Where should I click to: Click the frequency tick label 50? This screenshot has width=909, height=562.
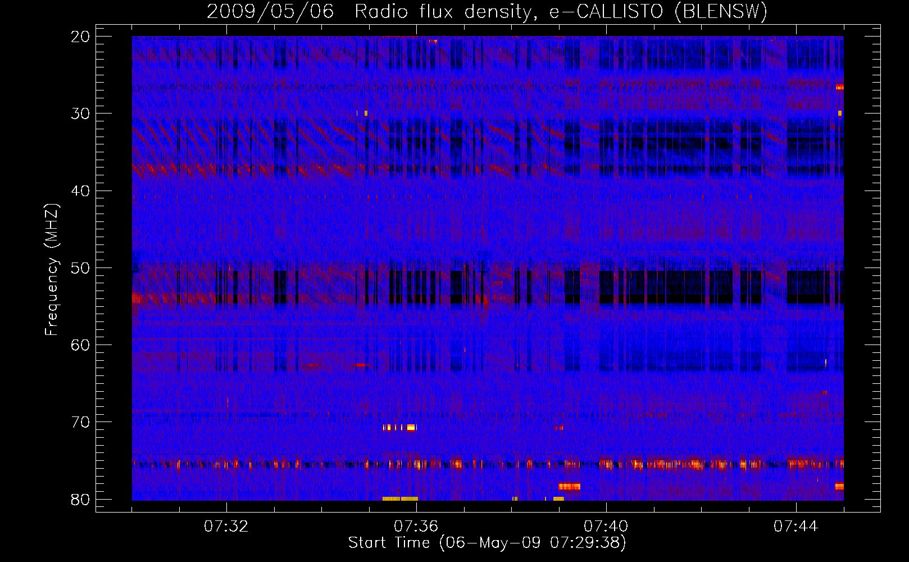[x=80, y=268]
